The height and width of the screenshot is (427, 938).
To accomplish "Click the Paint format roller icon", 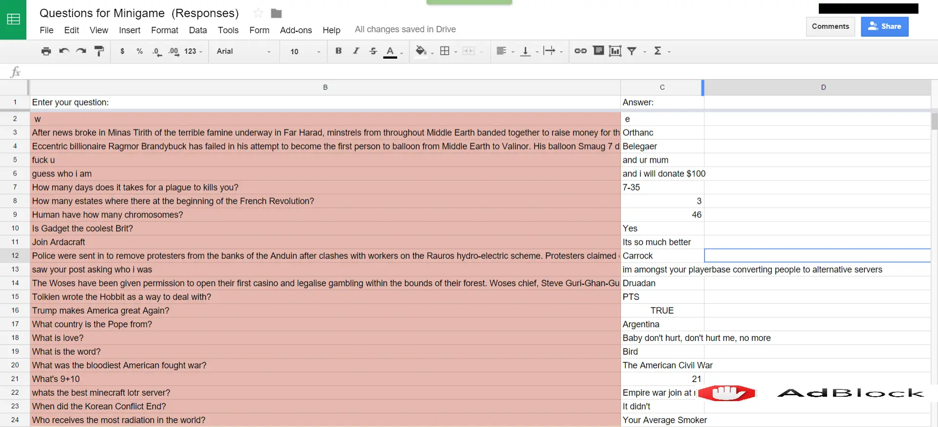I will coord(99,51).
